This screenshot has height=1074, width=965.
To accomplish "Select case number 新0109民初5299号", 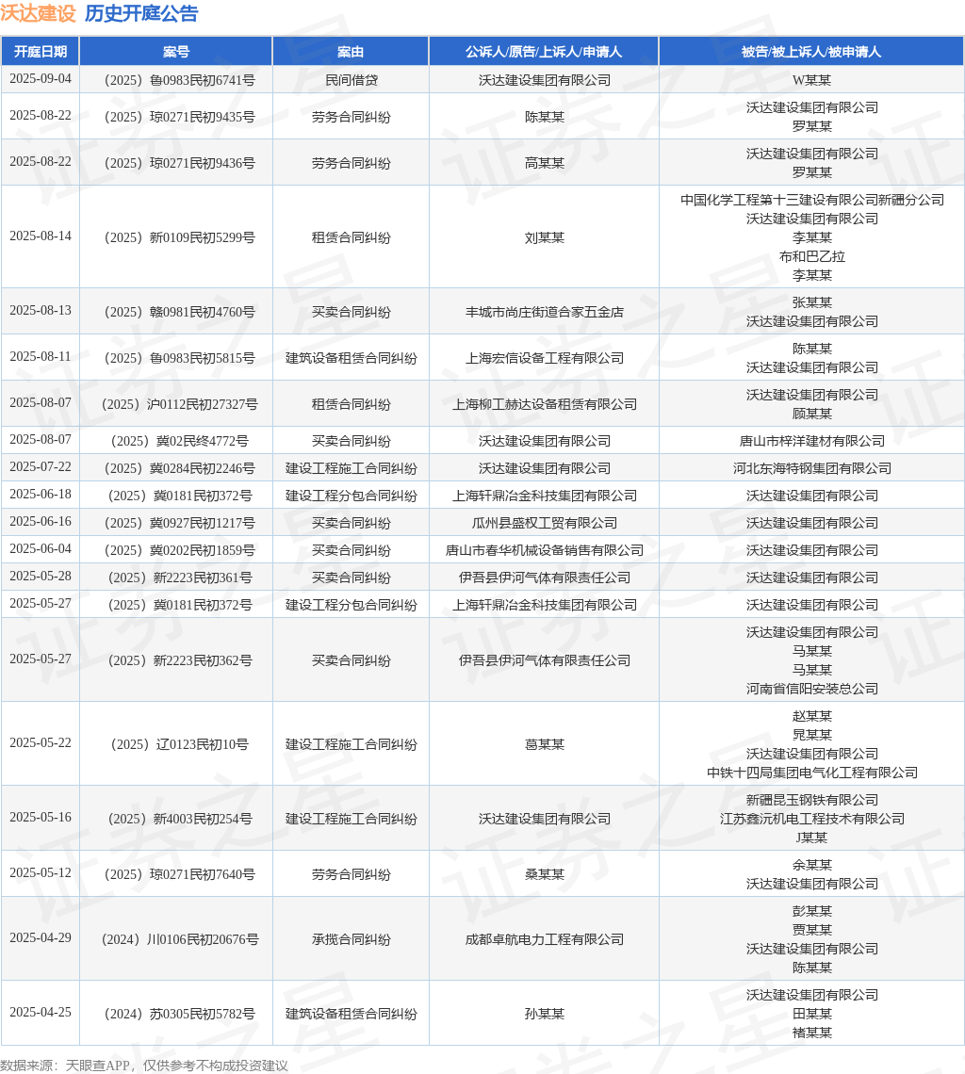I will click(180, 237).
